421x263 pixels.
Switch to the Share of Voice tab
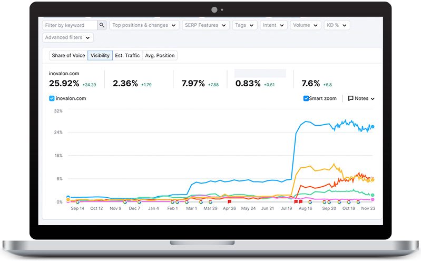(x=68, y=55)
